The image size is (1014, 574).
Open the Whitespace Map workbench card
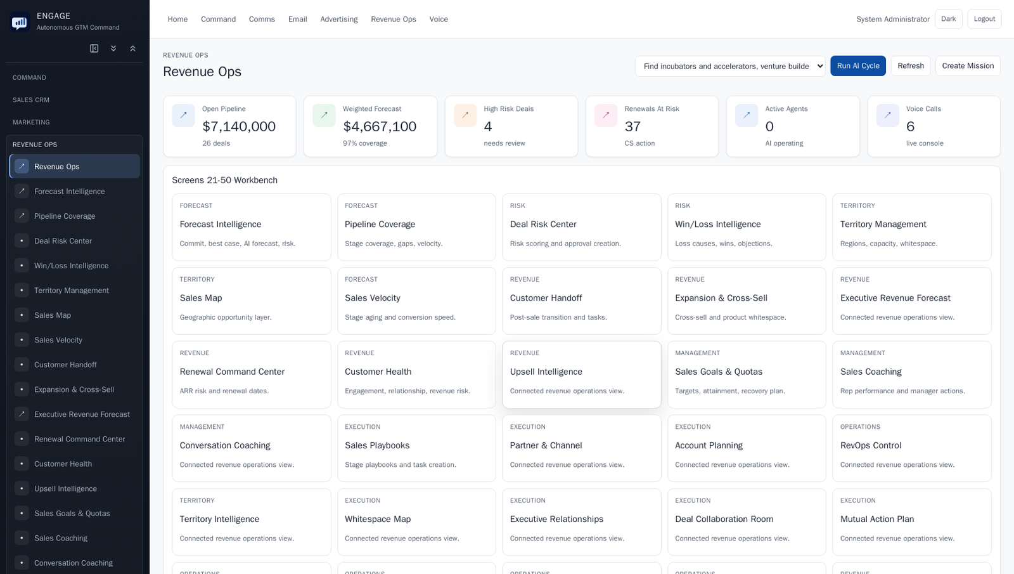pos(416,522)
